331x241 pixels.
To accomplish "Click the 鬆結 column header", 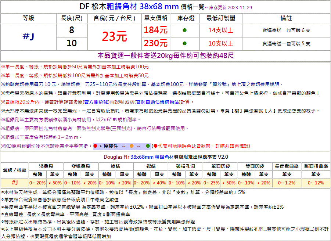I will click(x=151, y=166).
